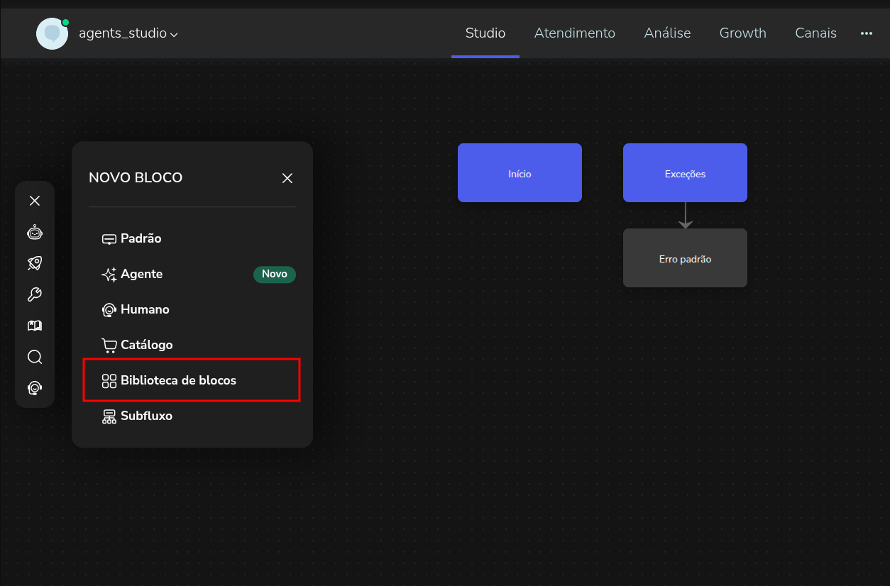Collapse the left sidebar with X icon
Image resolution: width=890 pixels, height=586 pixels.
coord(35,201)
